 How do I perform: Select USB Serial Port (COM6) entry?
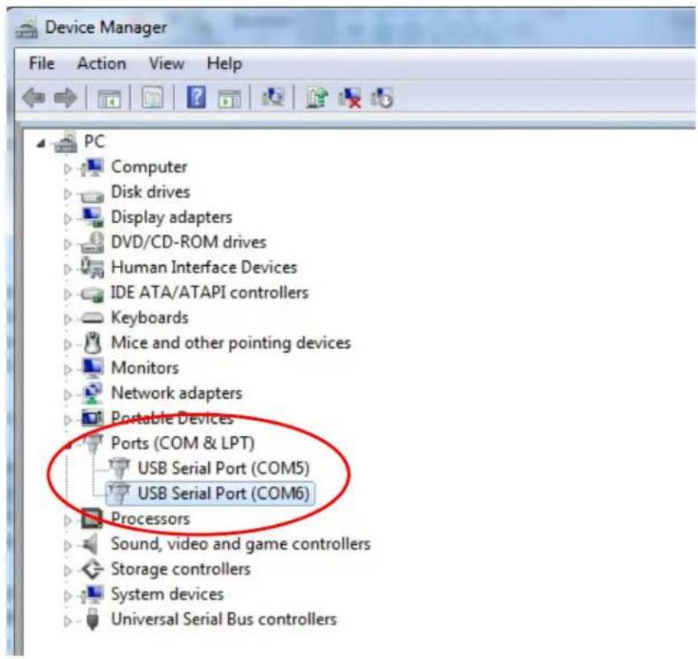tap(223, 494)
